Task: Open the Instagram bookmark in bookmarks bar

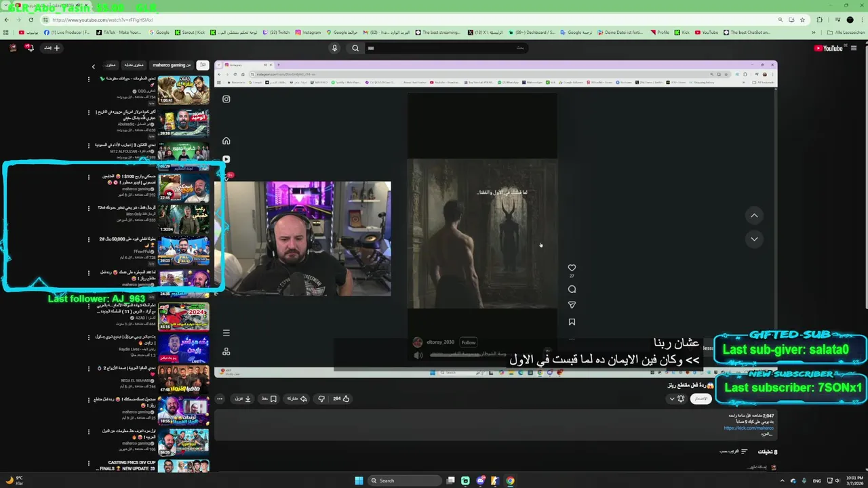Action: click(x=309, y=33)
